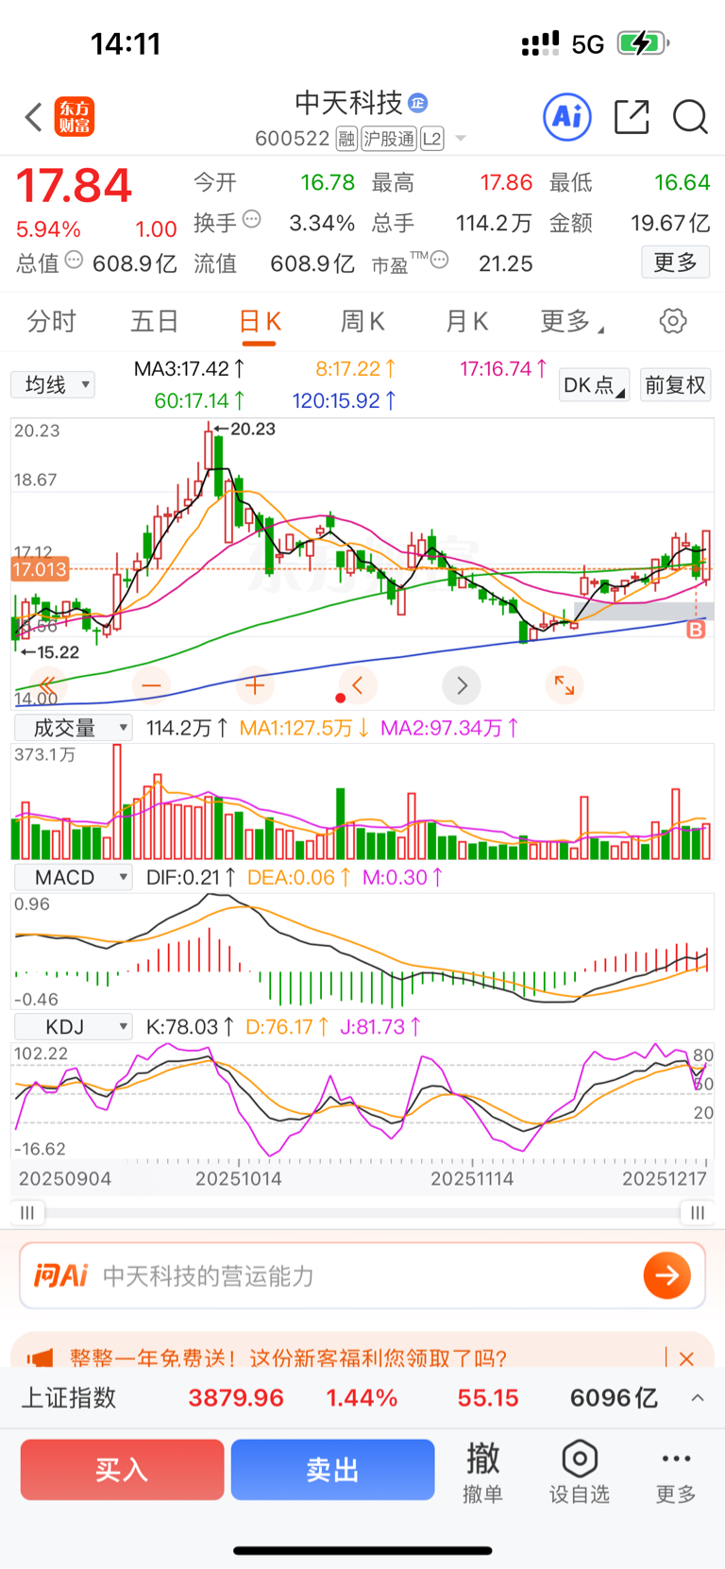Tap 更多 button in quote panel

(x=675, y=261)
